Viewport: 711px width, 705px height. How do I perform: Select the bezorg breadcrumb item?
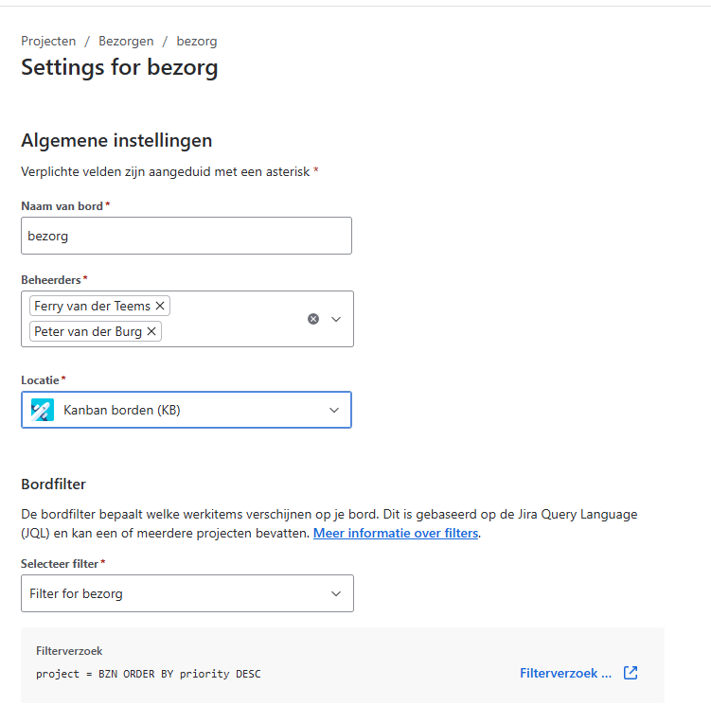click(197, 42)
